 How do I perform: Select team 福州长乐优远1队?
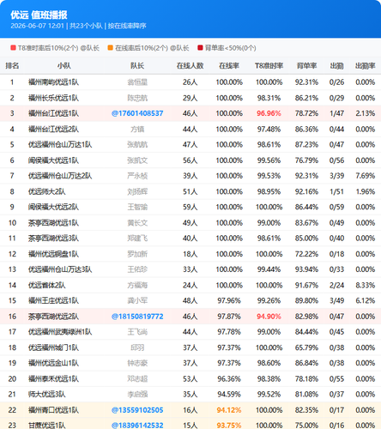pyautogui.click(x=53, y=98)
